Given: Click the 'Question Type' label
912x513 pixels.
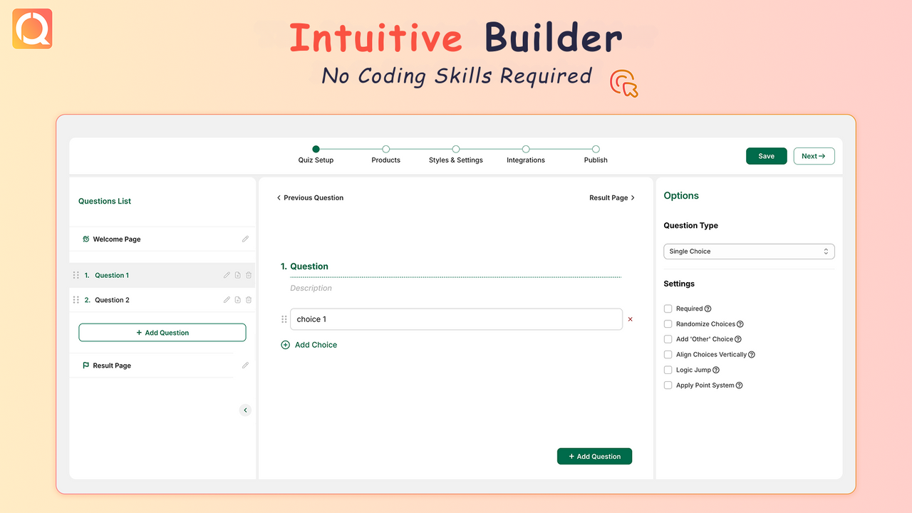Looking at the screenshot, I should coord(691,226).
